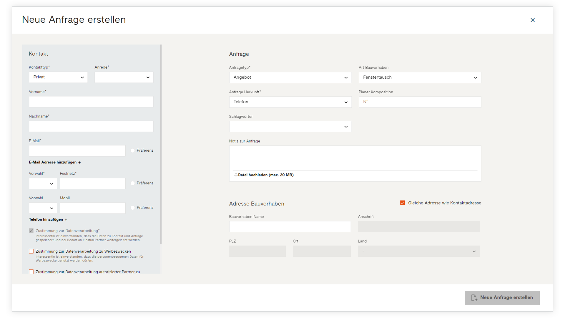Click the Ort field

(x=322, y=251)
